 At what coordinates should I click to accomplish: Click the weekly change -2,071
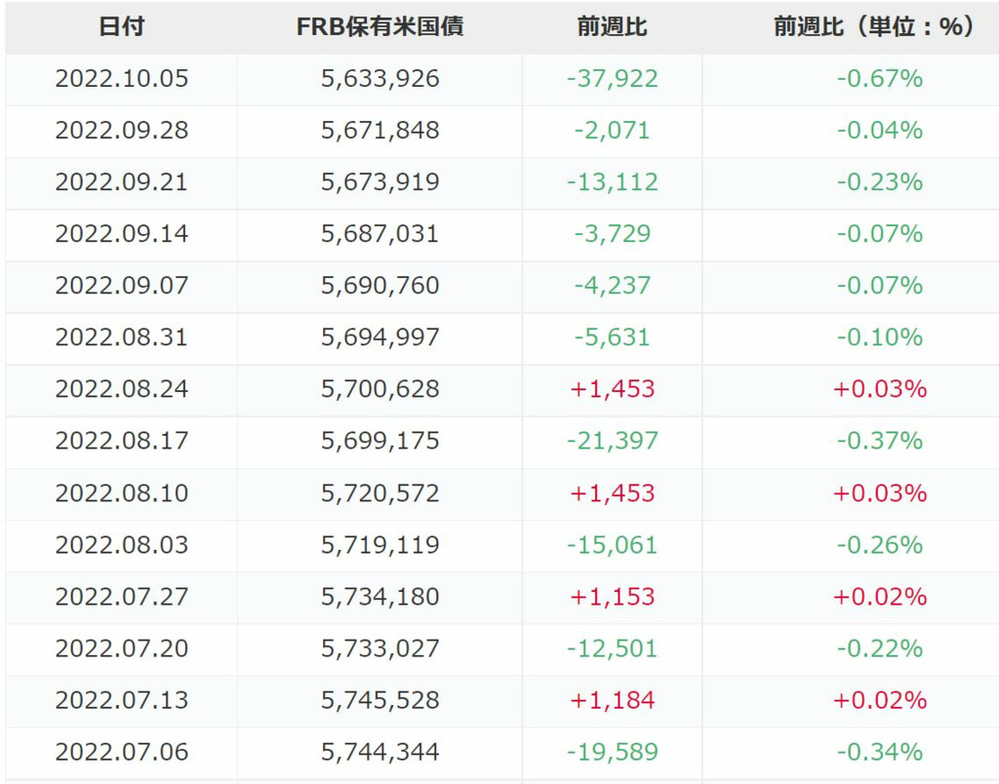tap(612, 130)
